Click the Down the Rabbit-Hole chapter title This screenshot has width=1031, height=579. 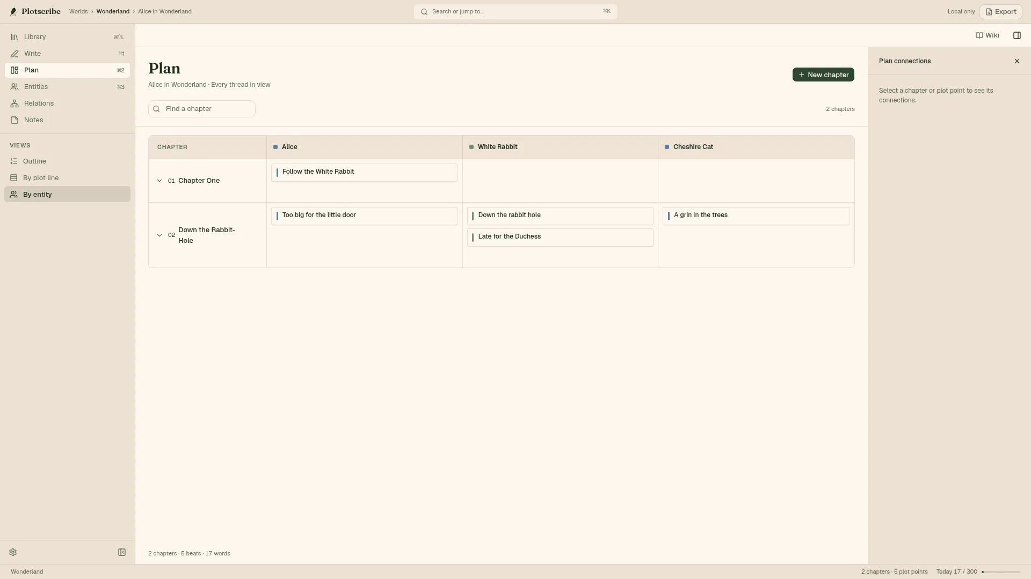(x=207, y=235)
